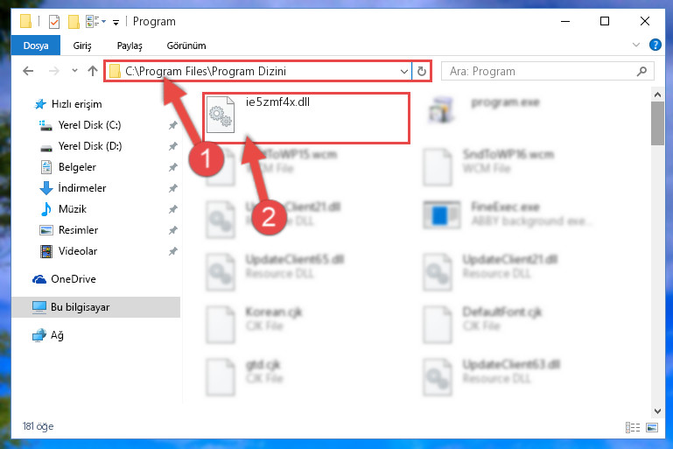Screen dimensions: 673x449
Task: Expand the ribbon with the chevron
Action: 636,45
